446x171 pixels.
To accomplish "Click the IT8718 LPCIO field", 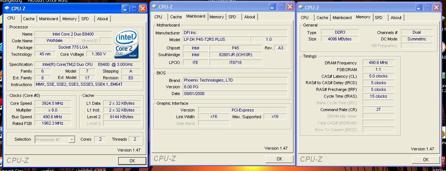I will (x=236, y=62).
